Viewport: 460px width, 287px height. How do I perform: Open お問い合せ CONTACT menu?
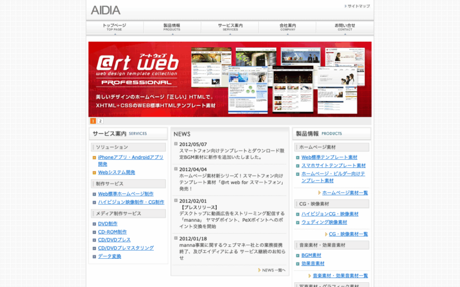pos(345,28)
